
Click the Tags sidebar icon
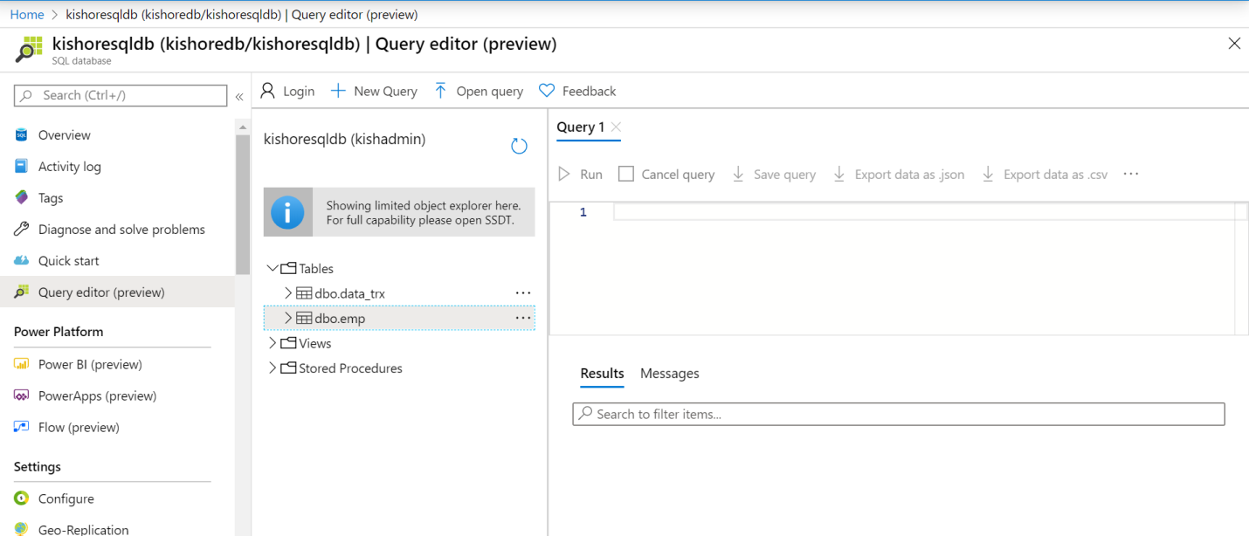click(x=22, y=198)
